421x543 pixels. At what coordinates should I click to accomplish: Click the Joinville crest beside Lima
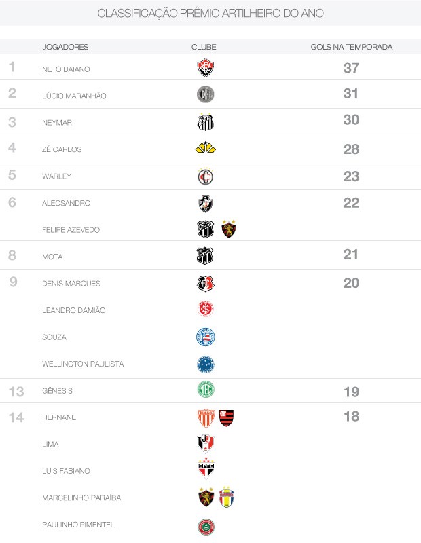pos(206,443)
